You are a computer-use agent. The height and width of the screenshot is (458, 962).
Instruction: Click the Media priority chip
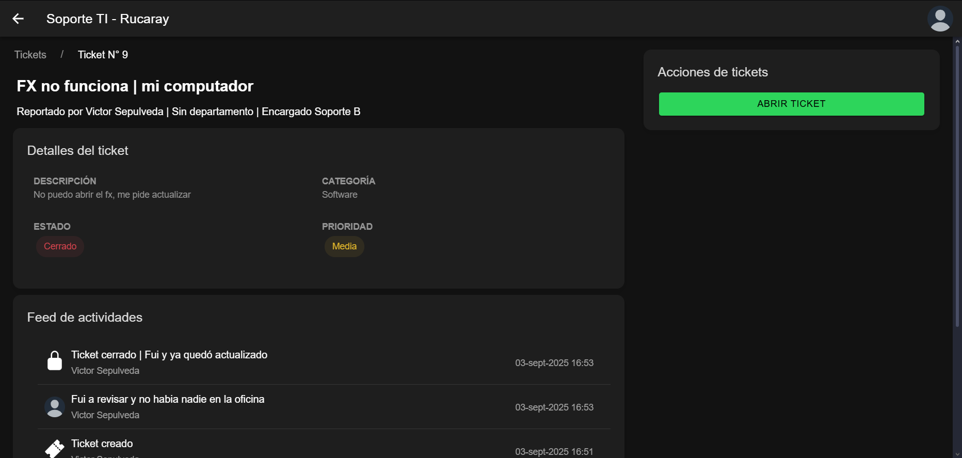[344, 246]
